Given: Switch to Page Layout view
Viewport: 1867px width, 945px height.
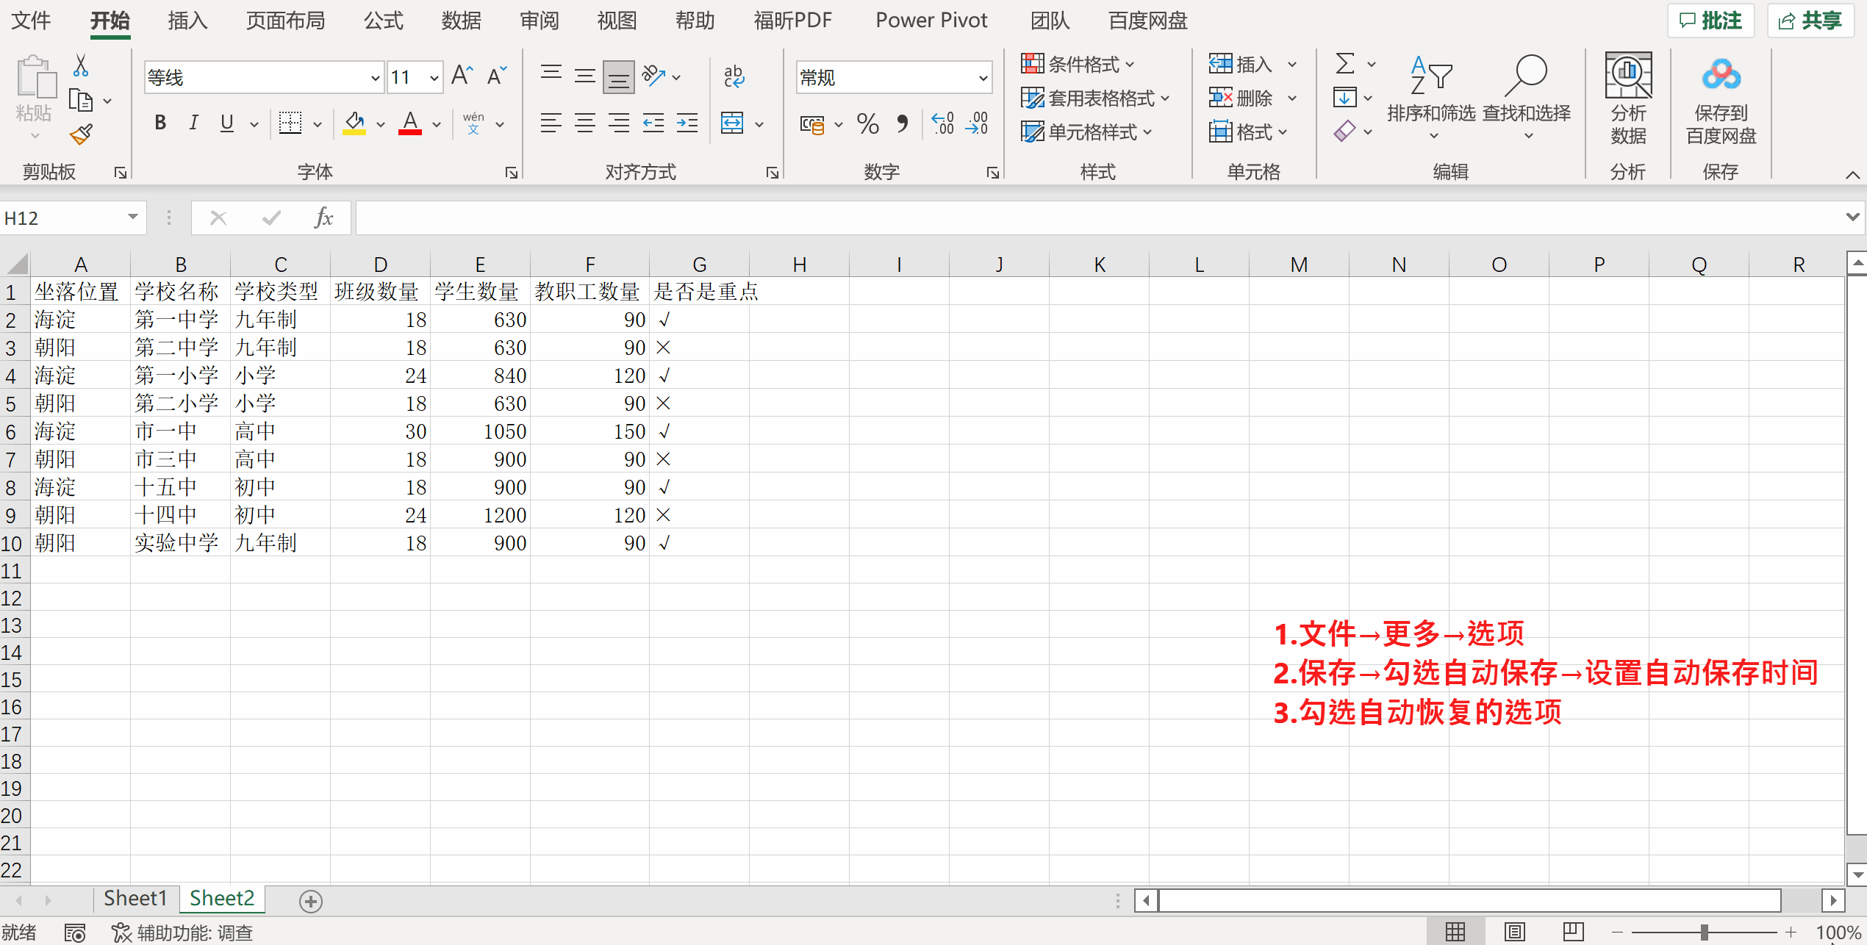Looking at the screenshot, I should pyautogui.click(x=1514, y=932).
